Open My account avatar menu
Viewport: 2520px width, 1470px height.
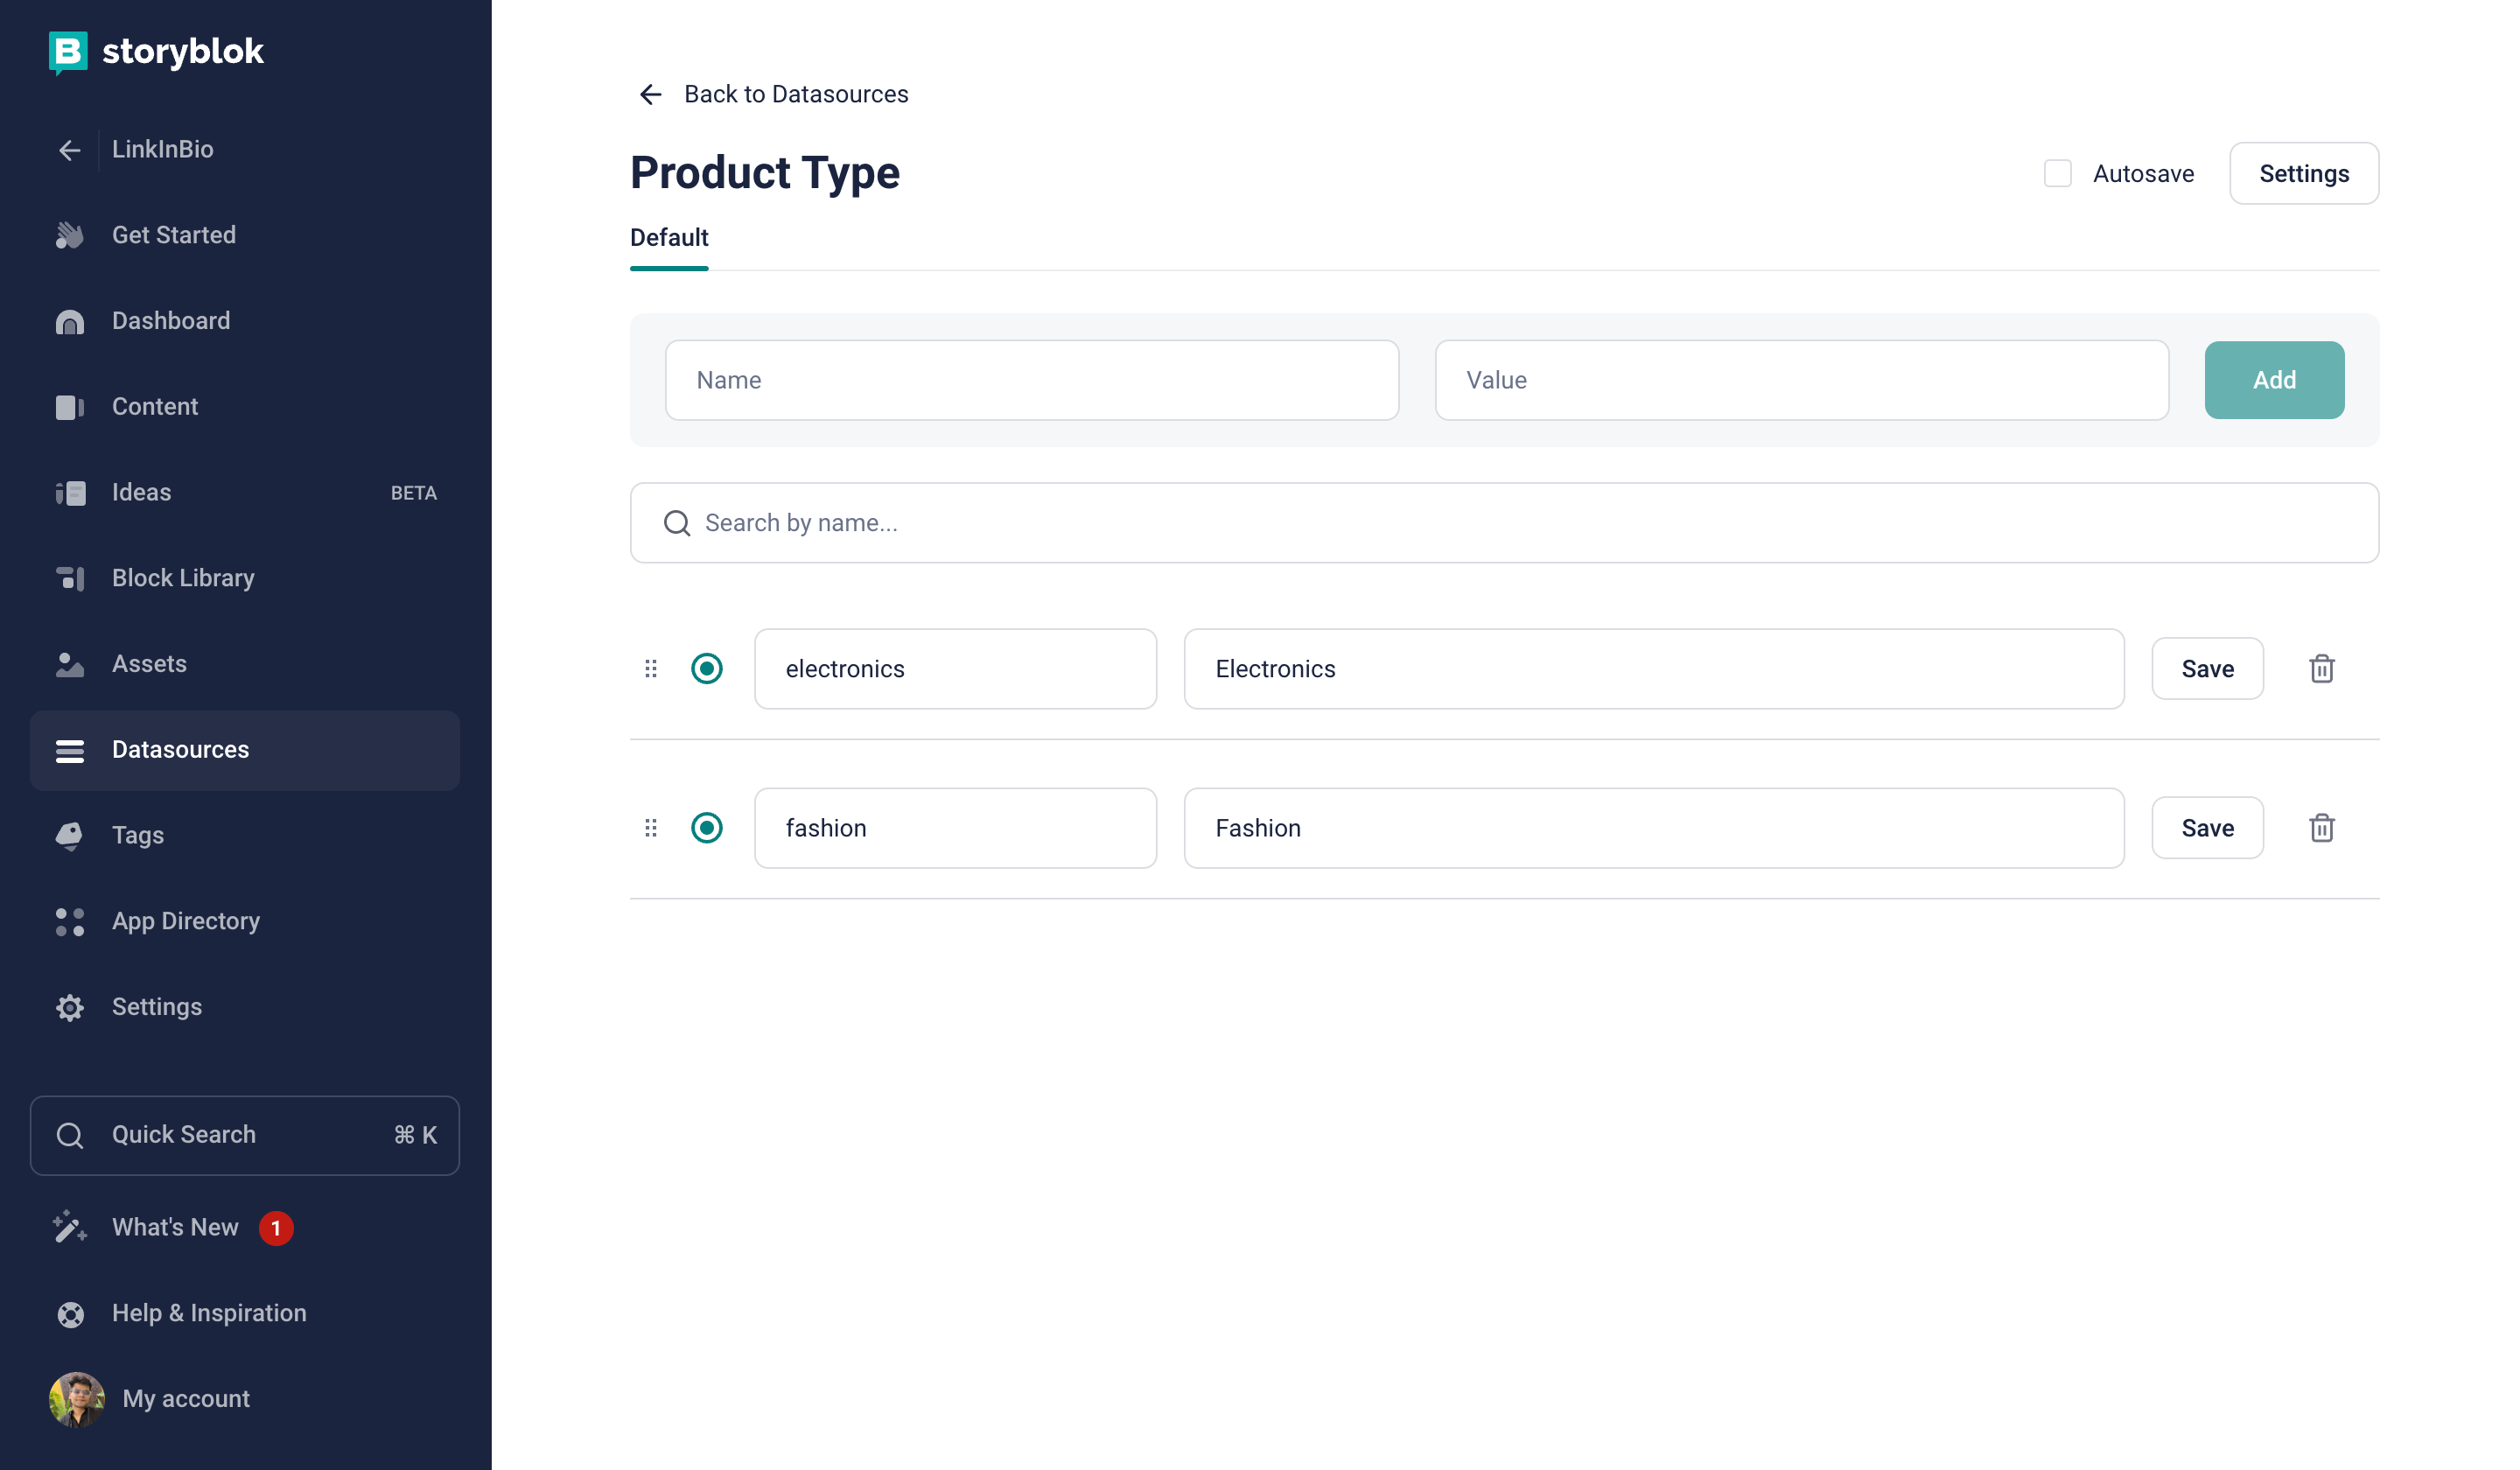pyautogui.click(x=77, y=1399)
